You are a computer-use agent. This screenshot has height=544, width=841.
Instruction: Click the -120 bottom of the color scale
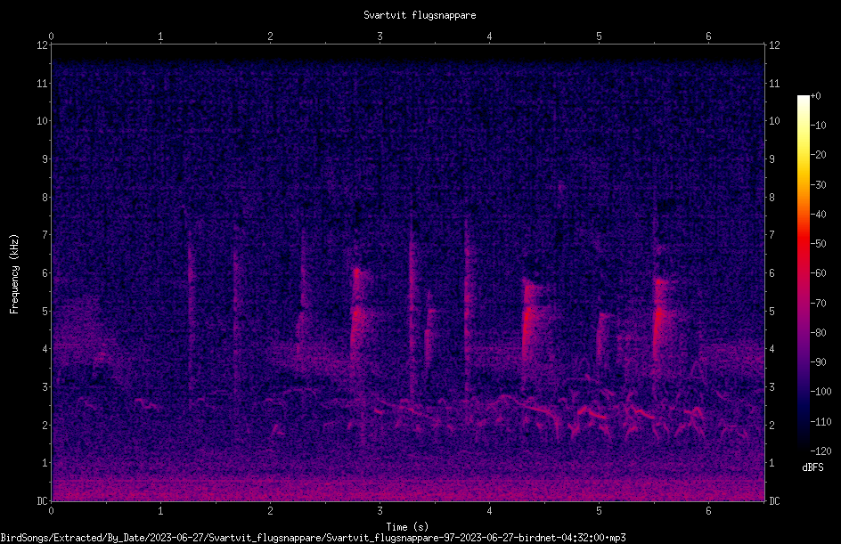tap(821, 451)
